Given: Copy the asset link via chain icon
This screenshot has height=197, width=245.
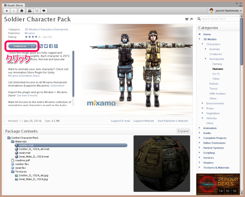Looking at the screenshot, I should [x=41, y=46].
